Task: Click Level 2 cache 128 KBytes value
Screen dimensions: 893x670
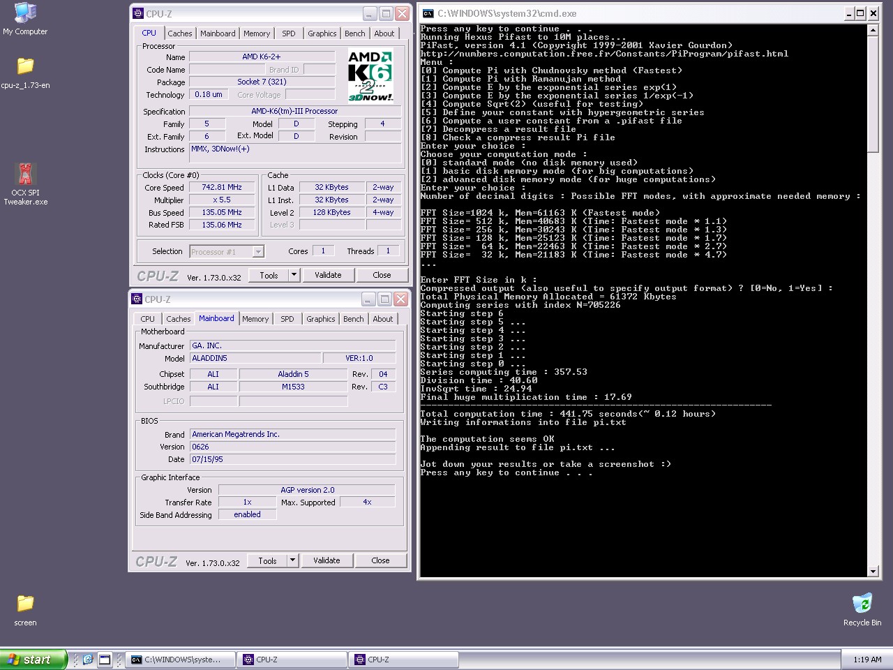Action: click(x=331, y=213)
